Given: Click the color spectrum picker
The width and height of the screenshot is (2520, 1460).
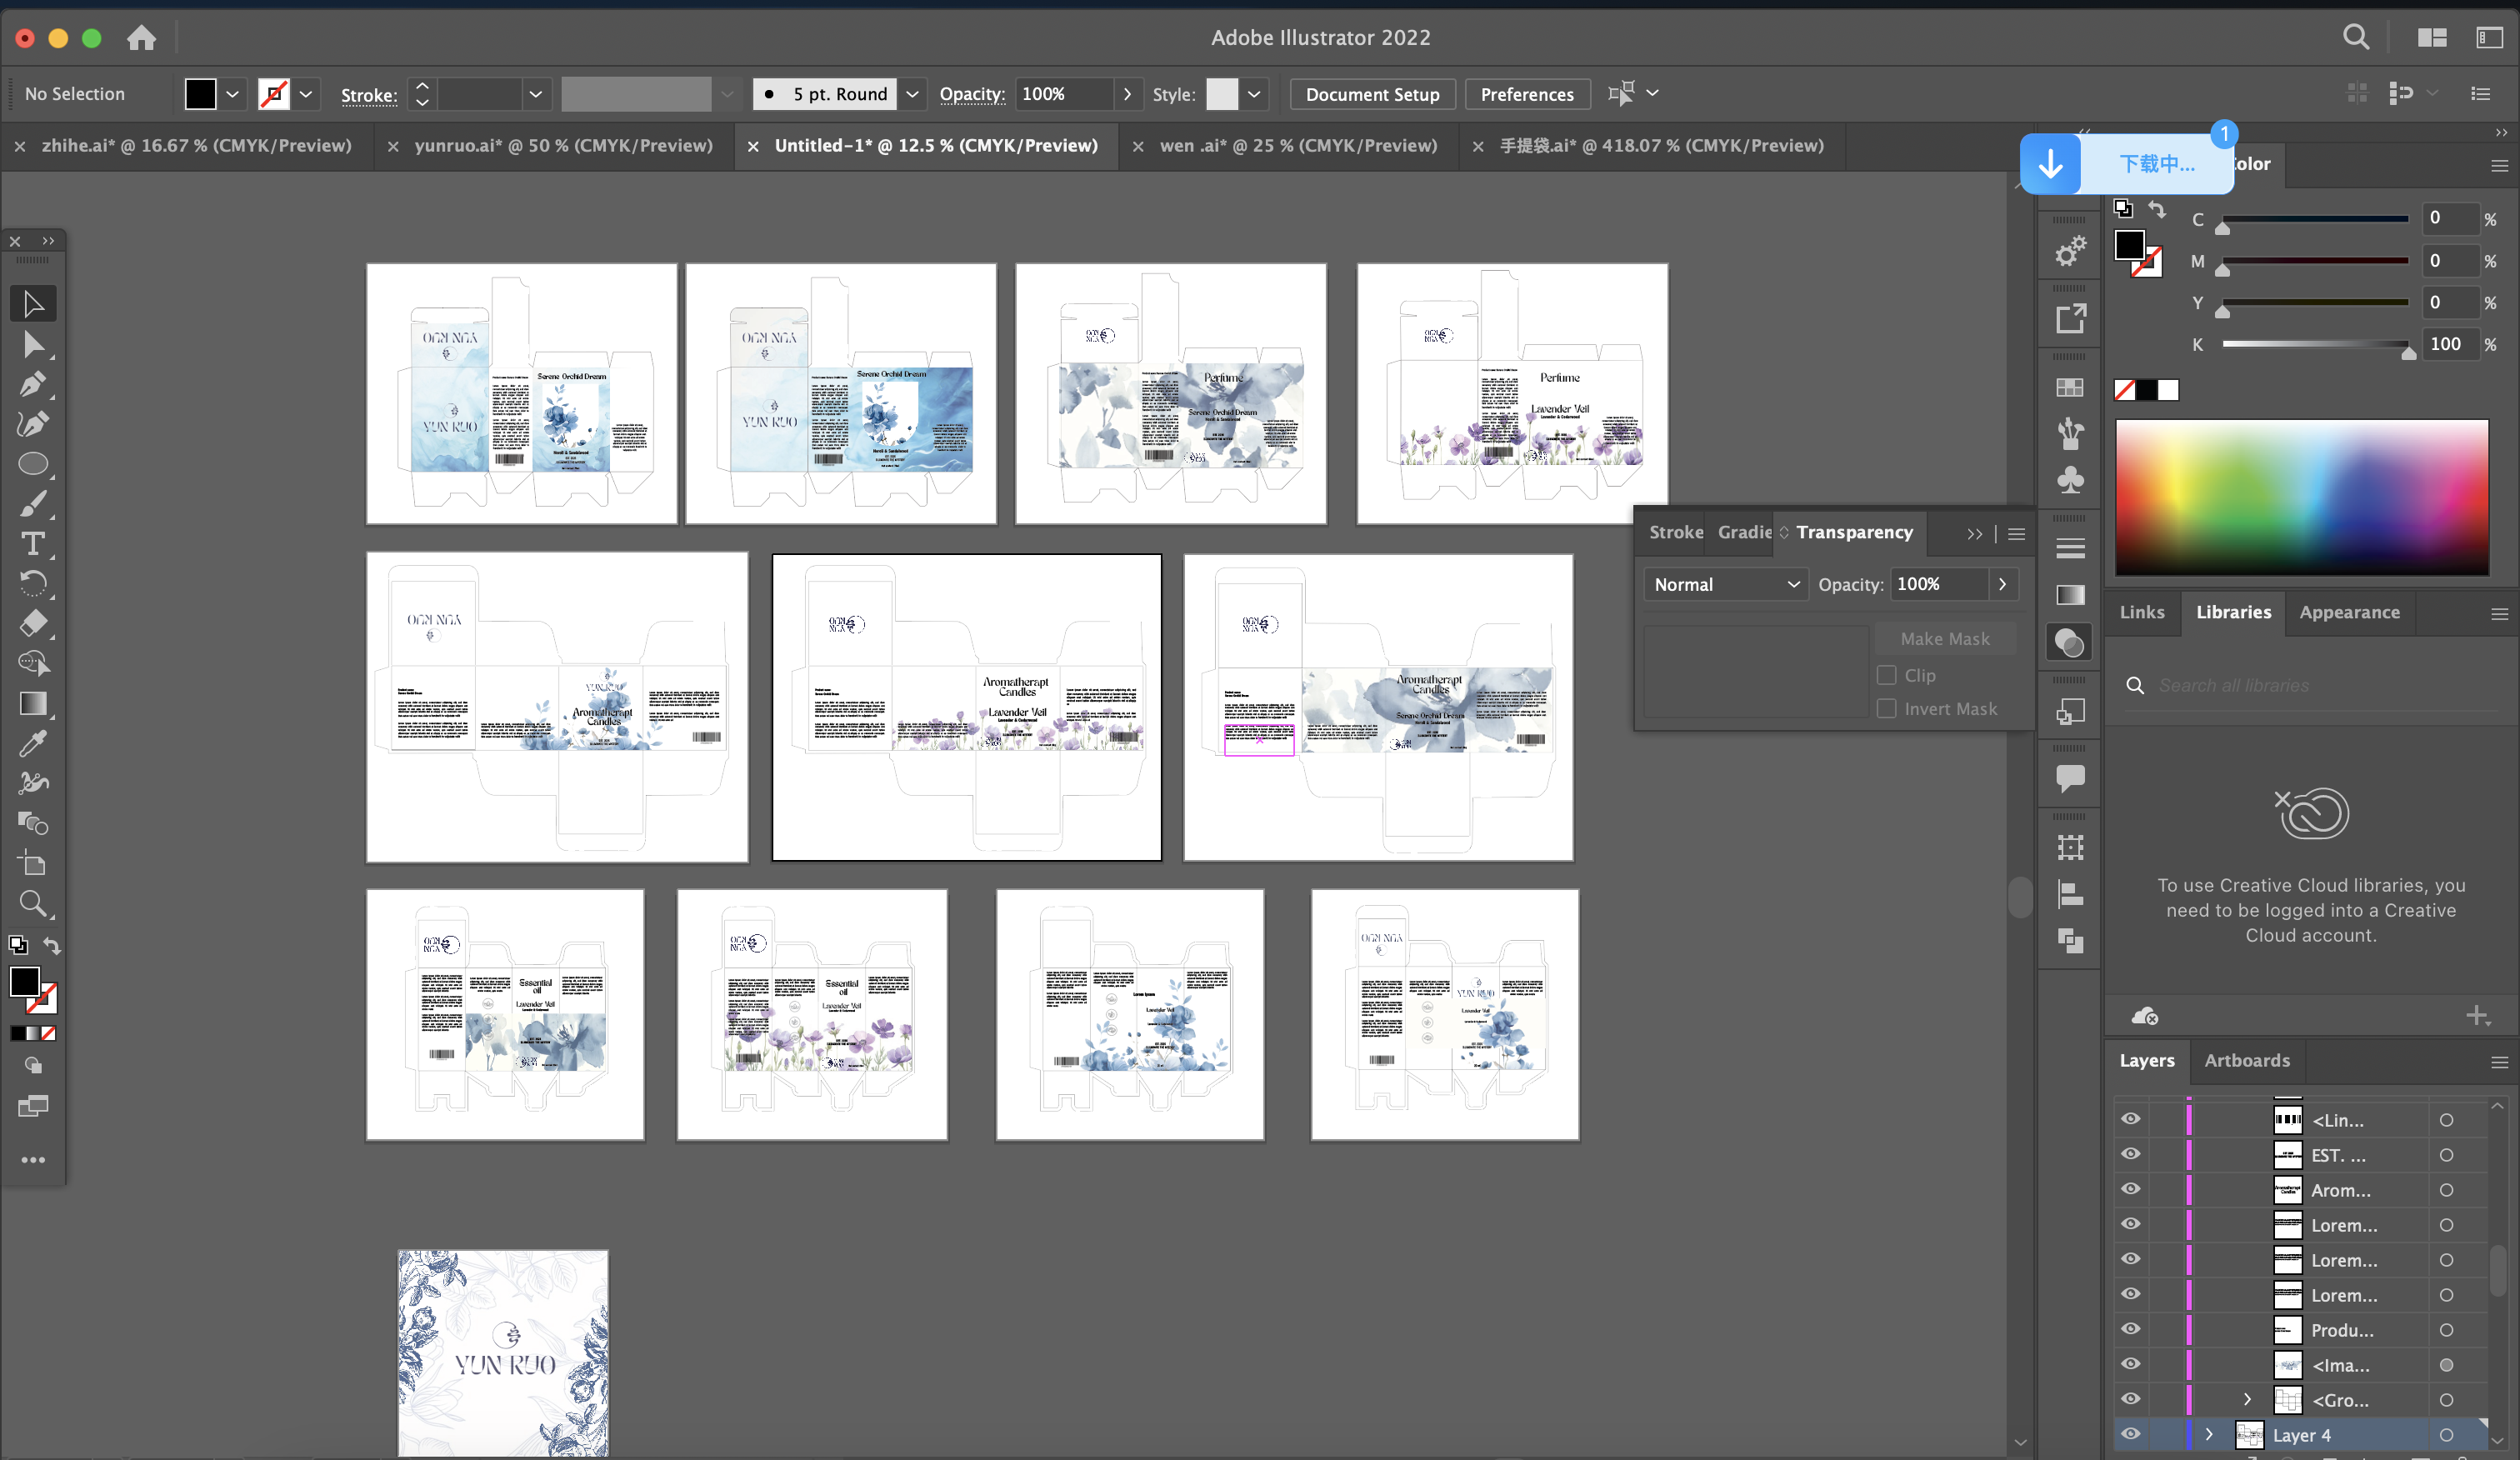Looking at the screenshot, I should [2301, 497].
